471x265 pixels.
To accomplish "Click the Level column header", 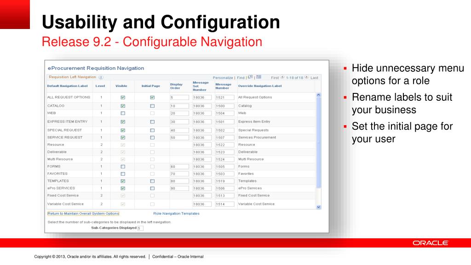I will click(100, 86).
